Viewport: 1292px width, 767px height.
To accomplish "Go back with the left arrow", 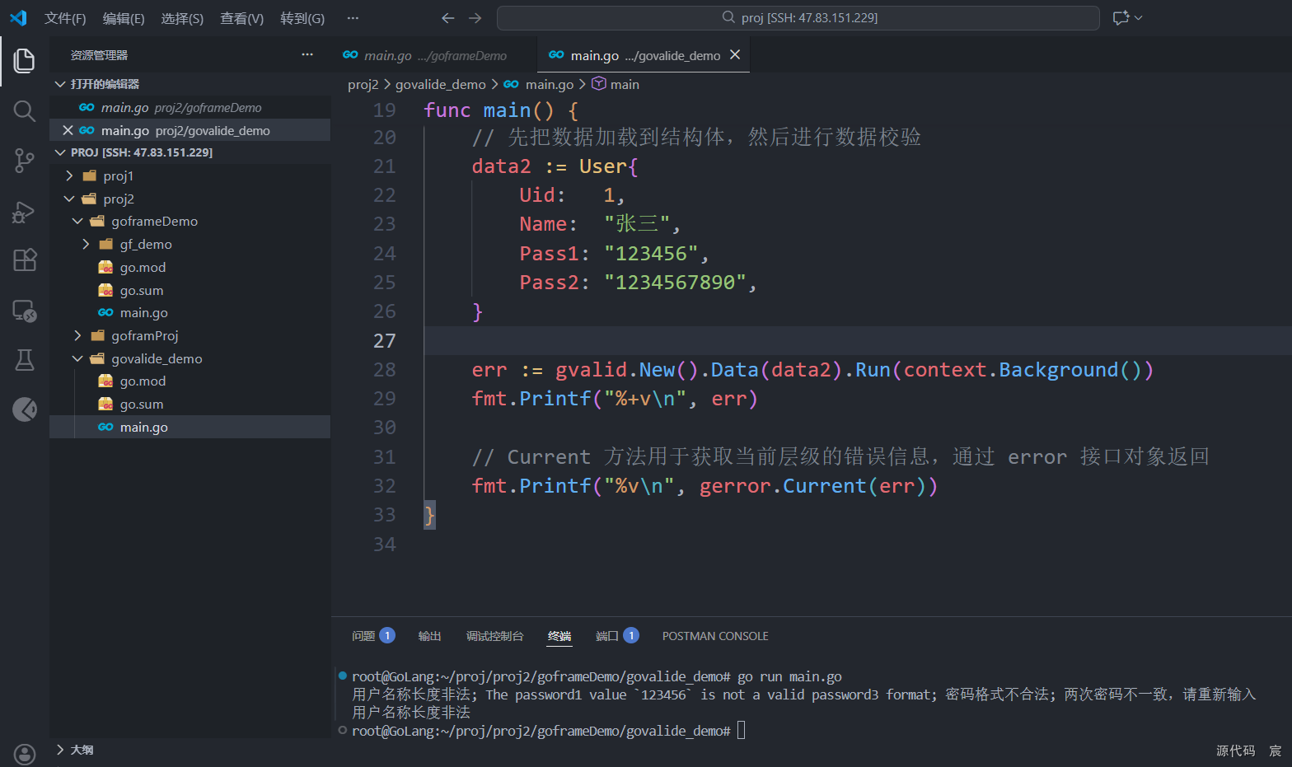I will pyautogui.click(x=447, y=17).
